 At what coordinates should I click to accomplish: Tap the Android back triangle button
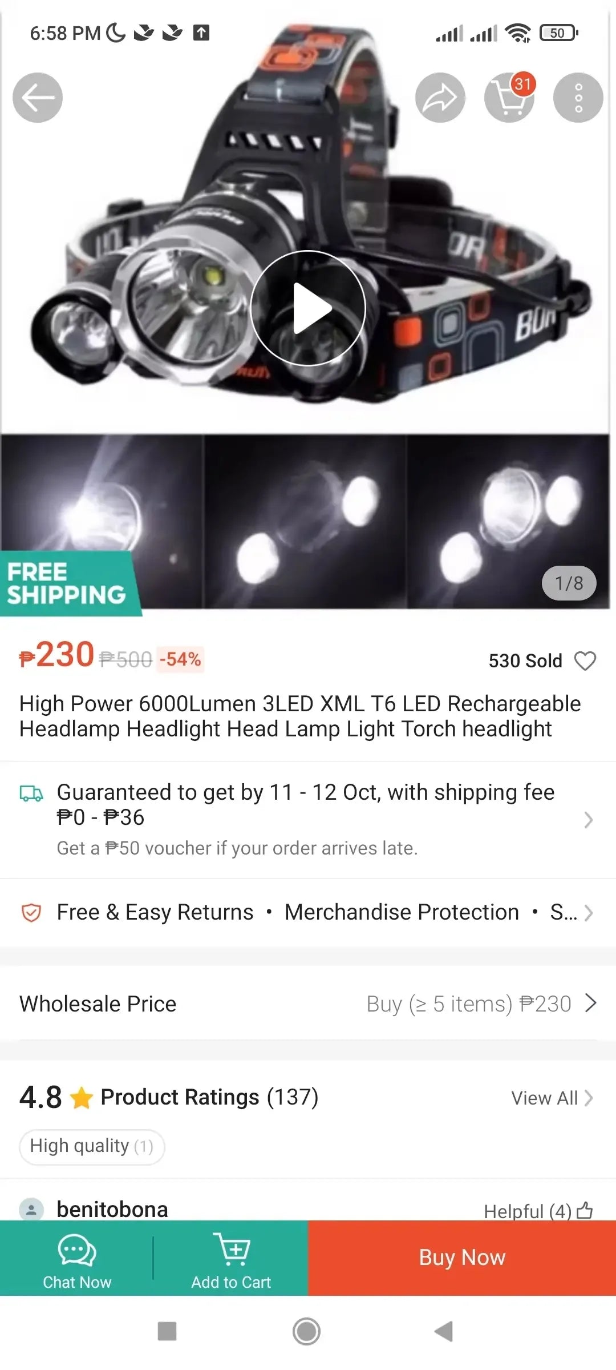point(444,1331)
